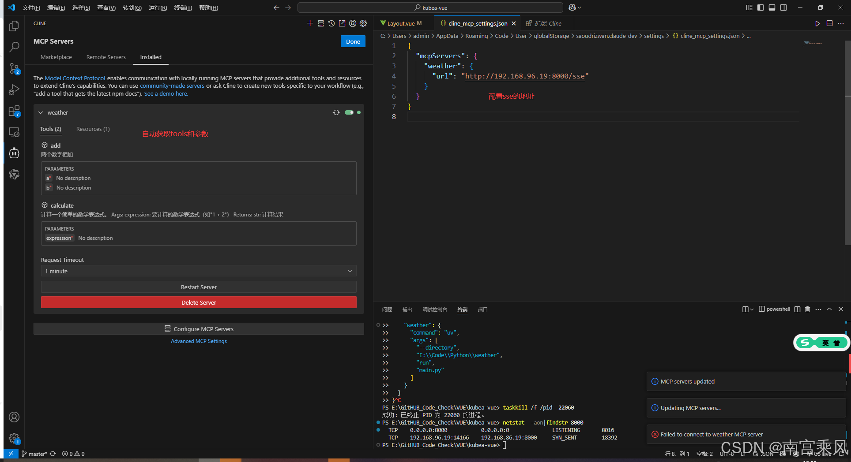Image resolution: width=851 pixels, height=462 pixels.
Task: Click the kubea-vue search box
Action: [430, 7]
